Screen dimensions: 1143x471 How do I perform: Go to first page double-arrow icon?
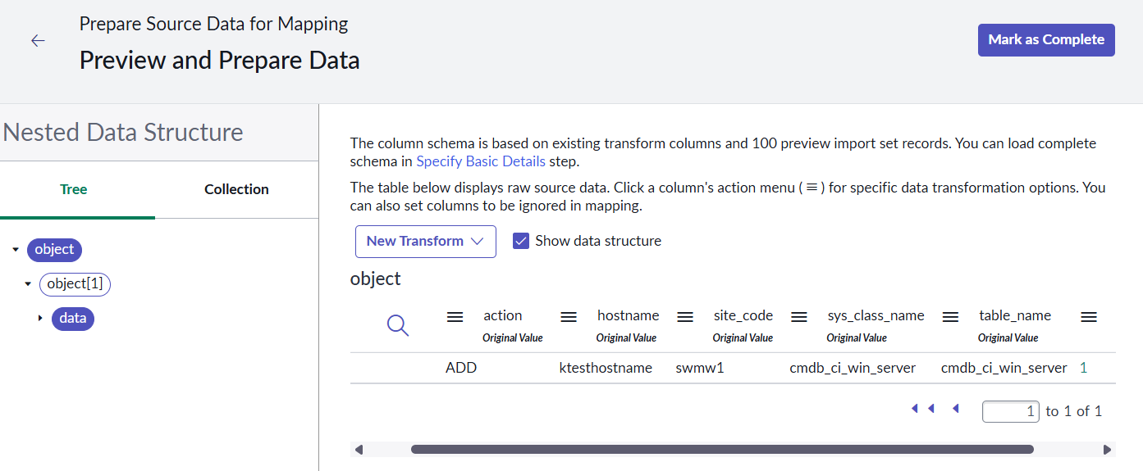[x=923, y=409]
